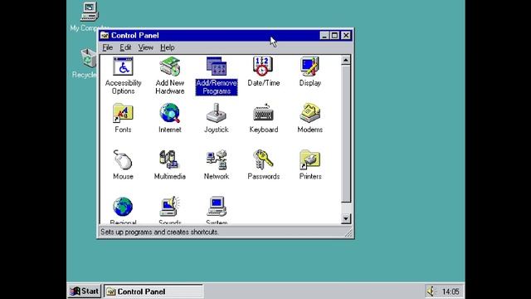Viewport: 531px width, 299px height.
Task: Select the My Computer desktop icon
Action: pos(90,12)
